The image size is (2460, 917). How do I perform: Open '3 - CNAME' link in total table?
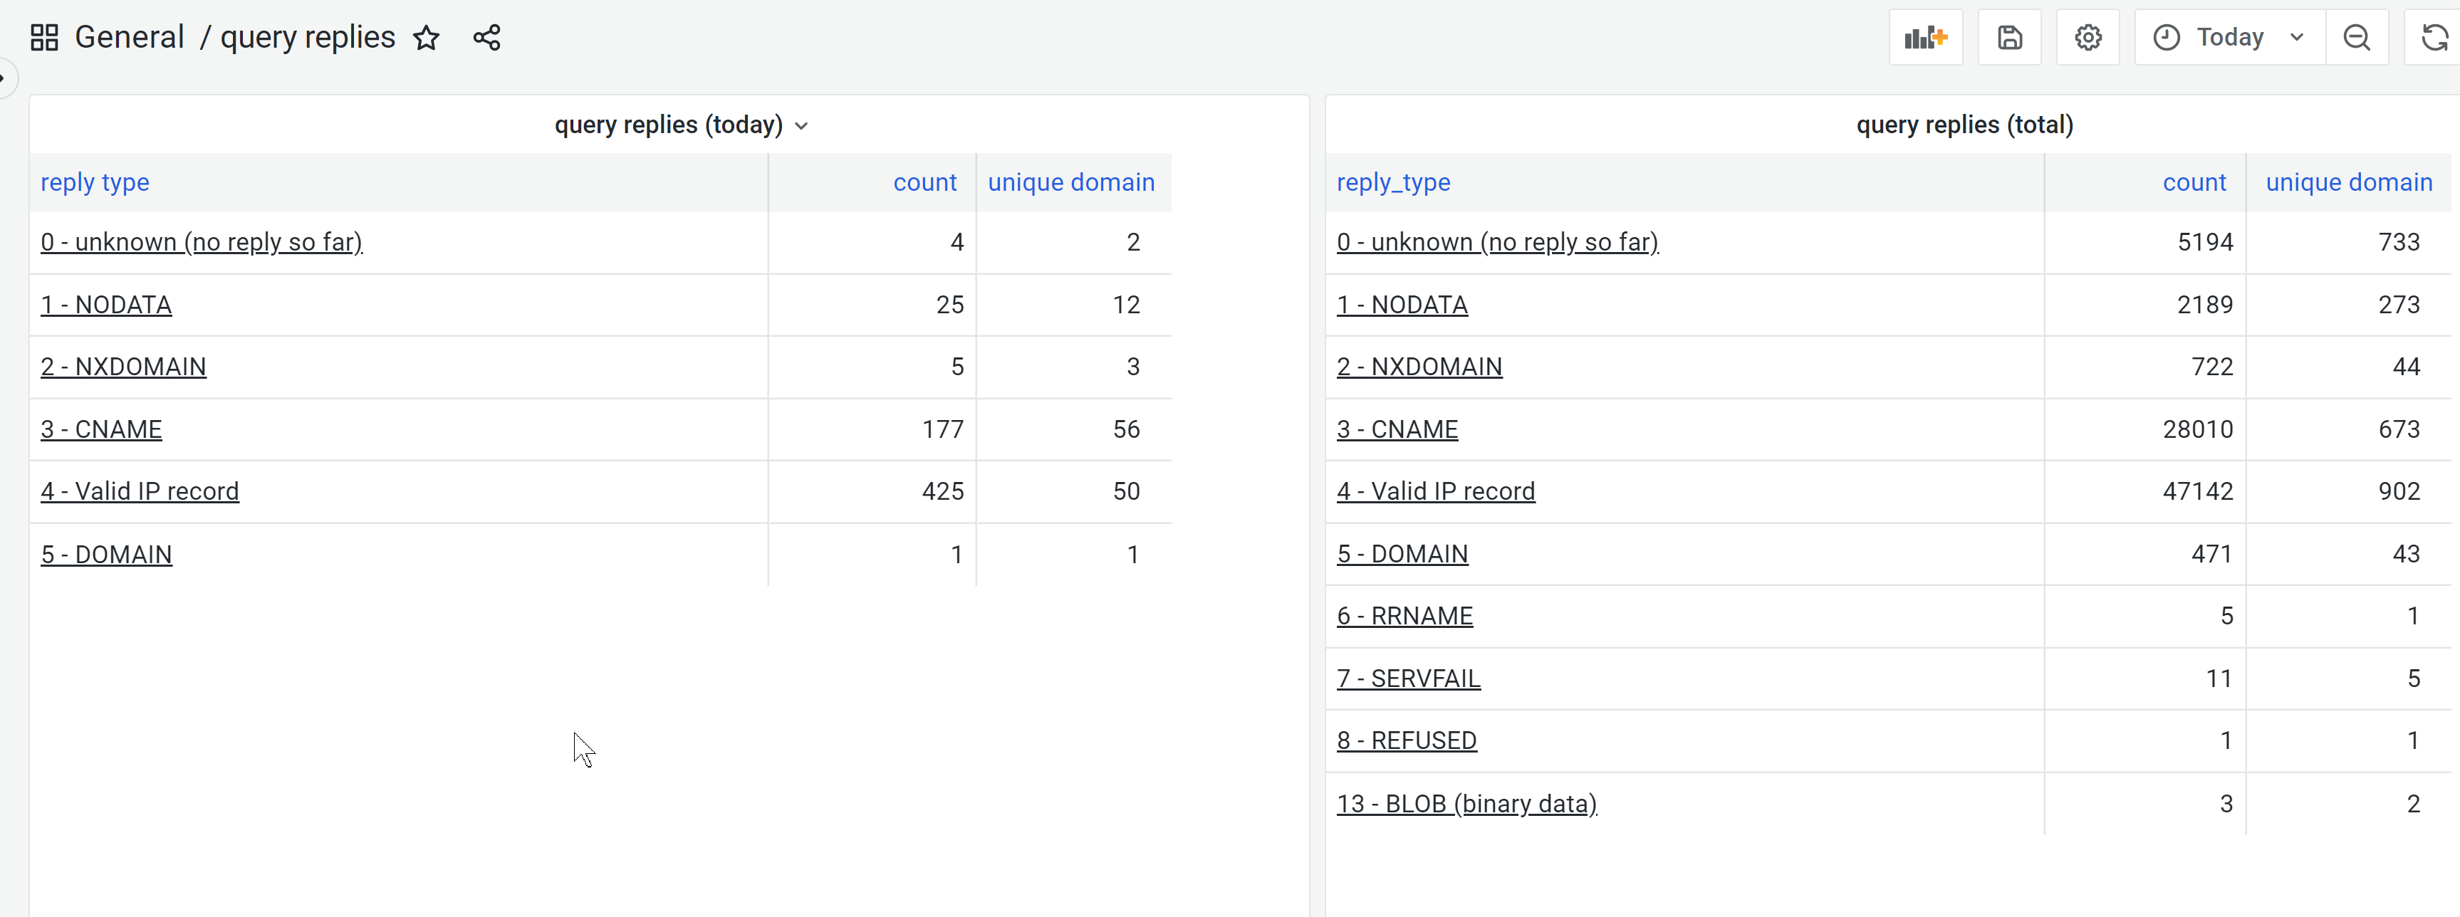1397,429
